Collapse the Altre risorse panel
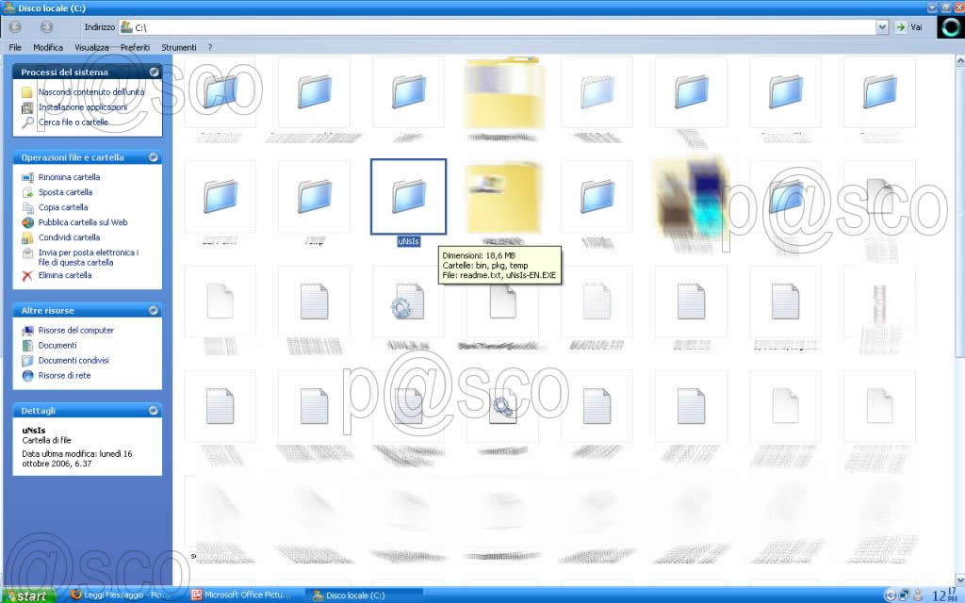 click(x=154, y=311)
